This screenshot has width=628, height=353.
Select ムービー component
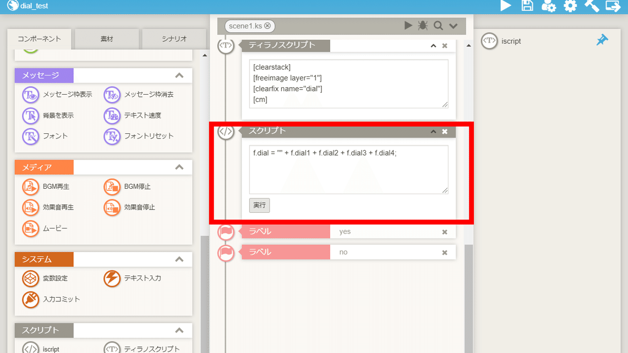[46, 228]
